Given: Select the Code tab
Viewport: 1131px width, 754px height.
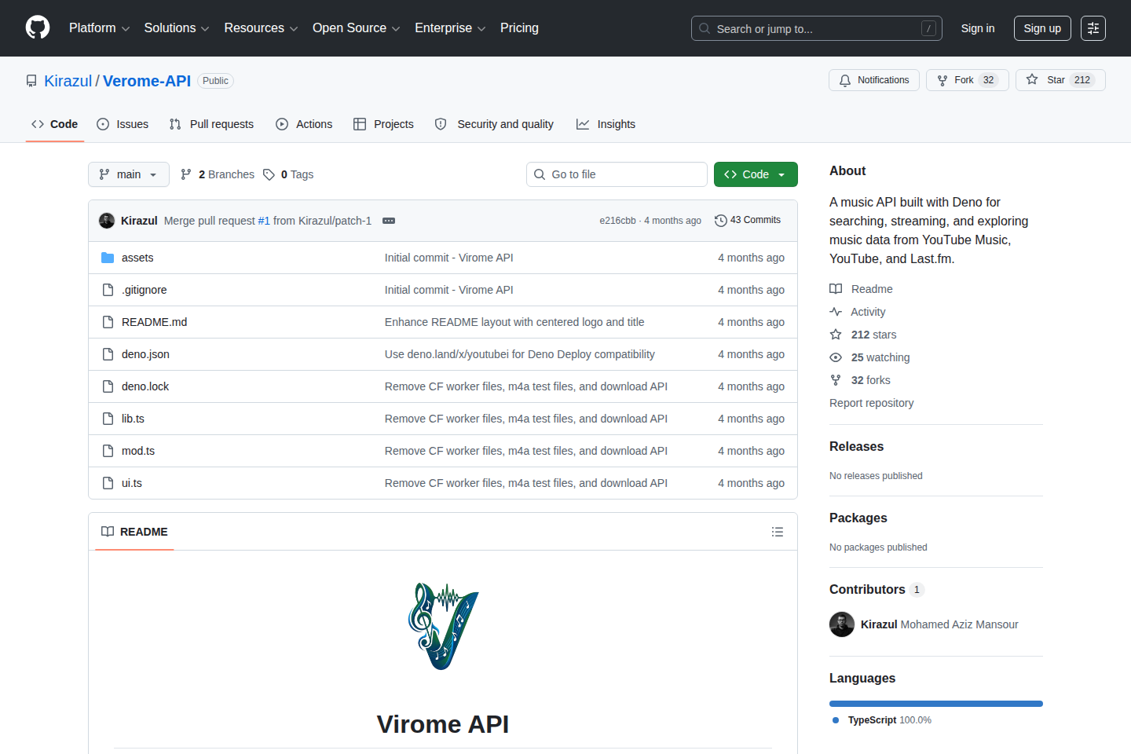Looking at the screenshot, I should click(55, 124).
